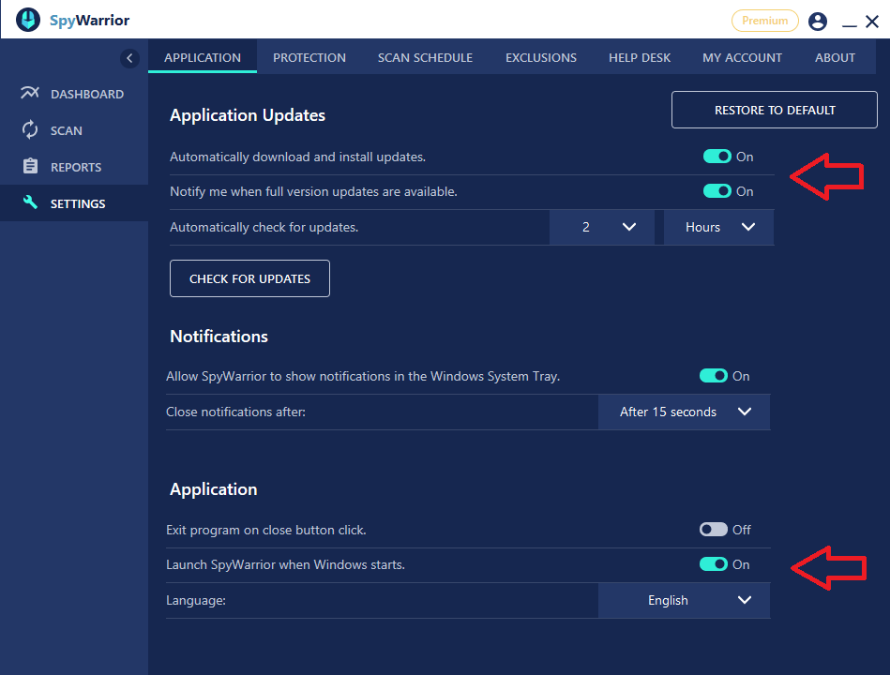
Task: Click the Reports clipboard icon
Action: coord(30,166)
